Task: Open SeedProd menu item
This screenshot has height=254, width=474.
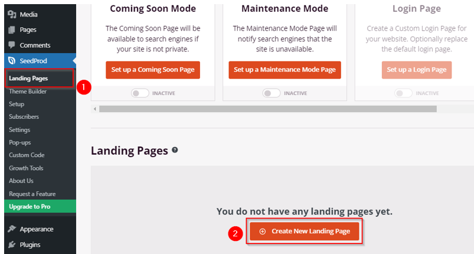Action: point(40,61)
